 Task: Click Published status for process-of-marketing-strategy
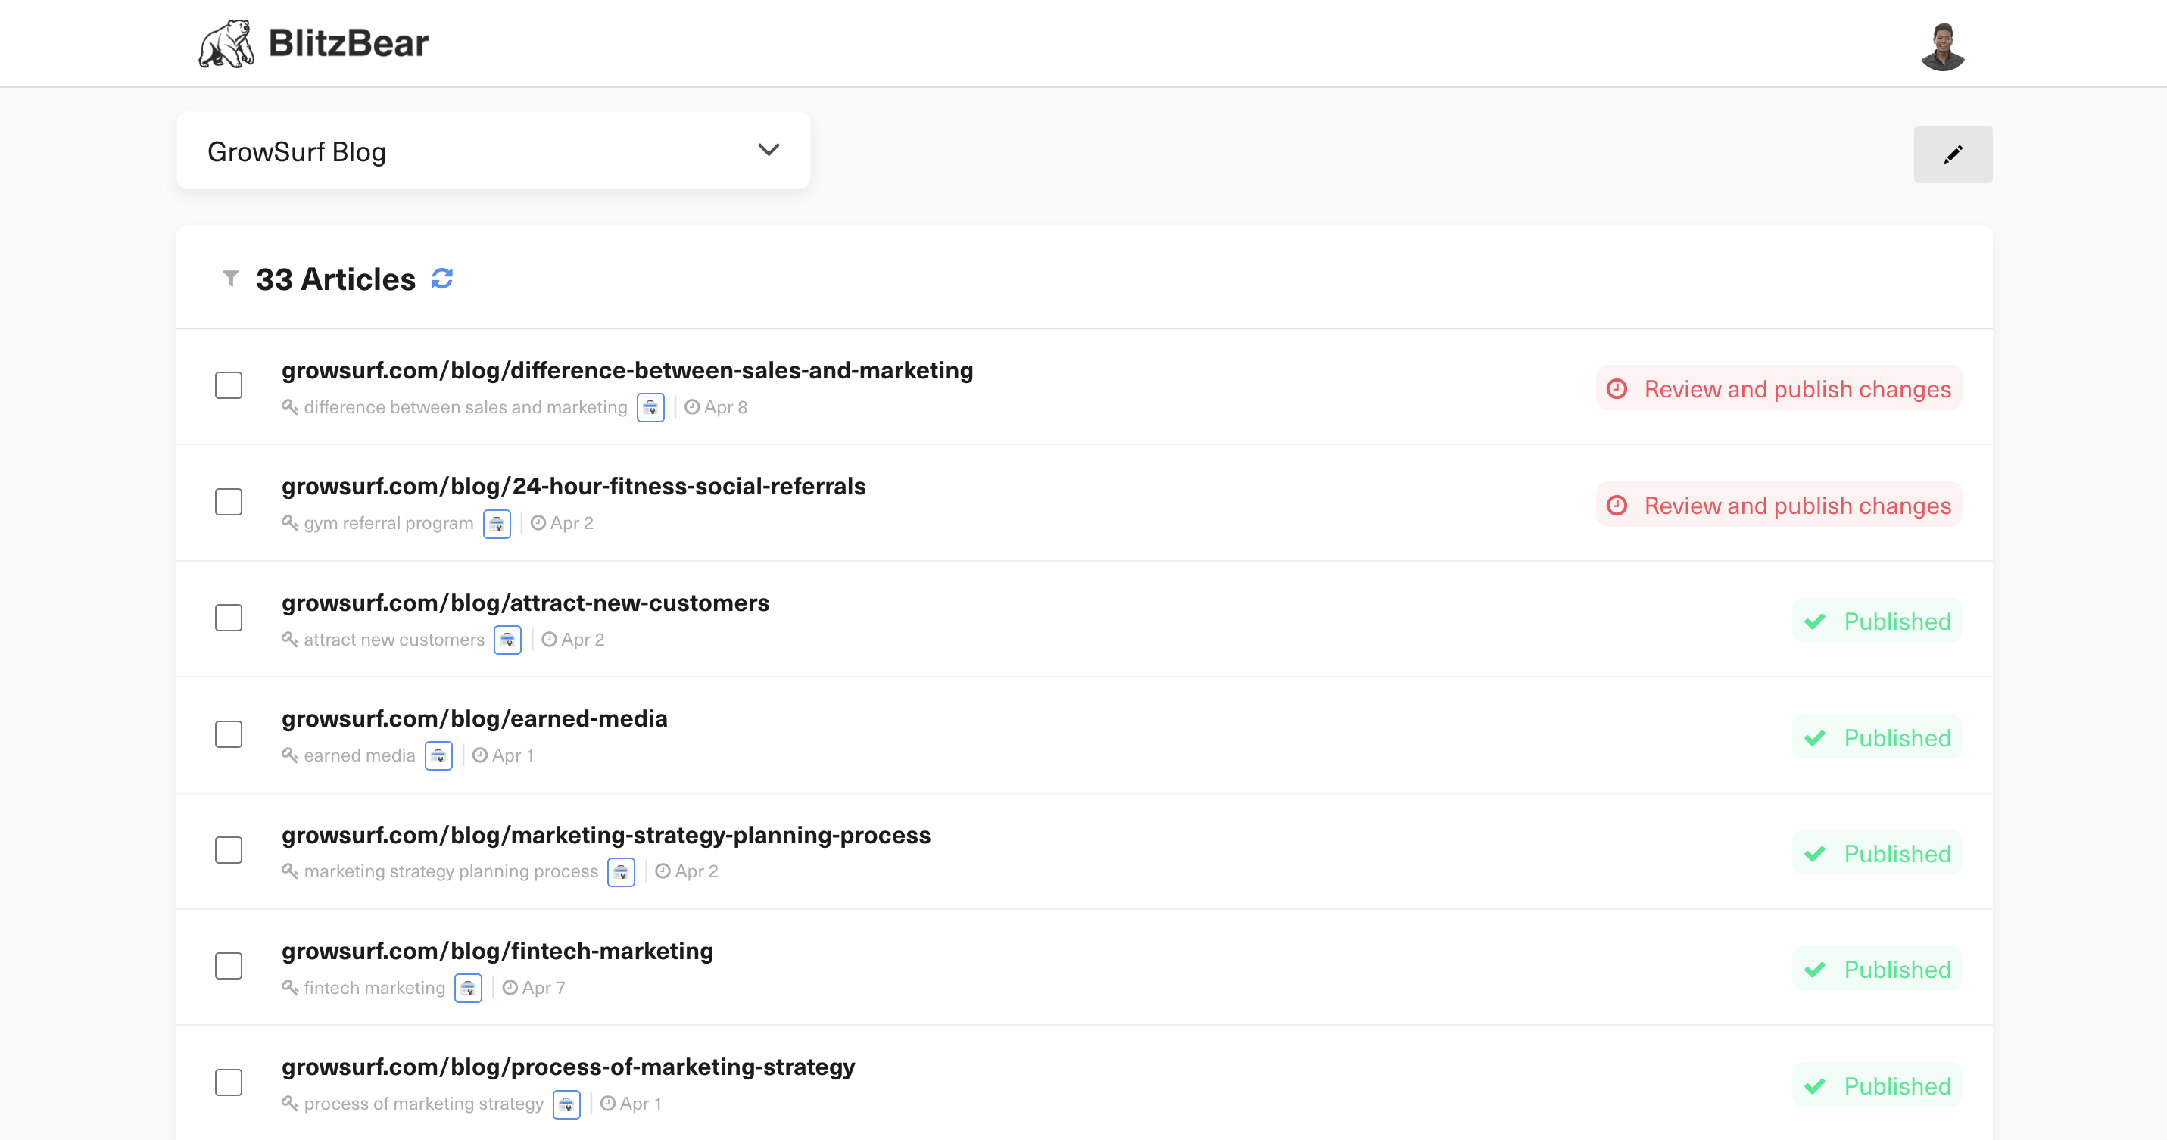point(1877,1086)
